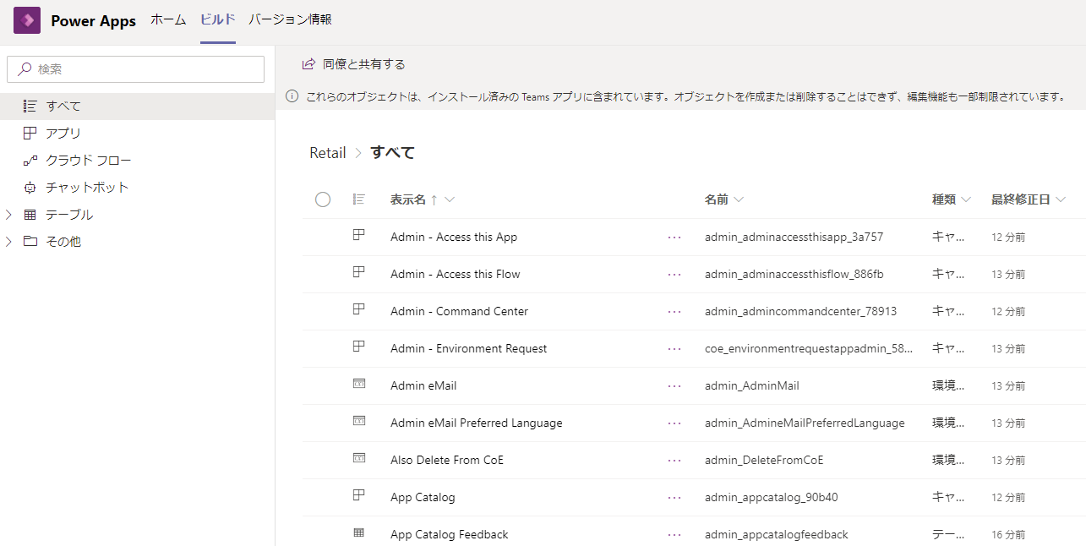1086x546 pixels.
Task: Open Admin eMail item
Action: (423, 386)
